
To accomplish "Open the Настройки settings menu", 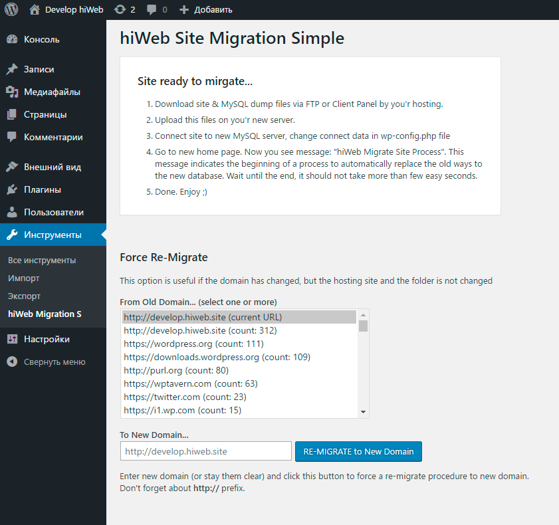I will (x=47, y=339).
